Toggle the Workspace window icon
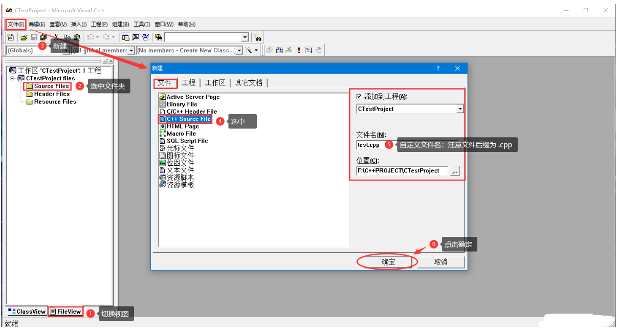The height and width of the screenshot is (330, 618). point(125,37)
